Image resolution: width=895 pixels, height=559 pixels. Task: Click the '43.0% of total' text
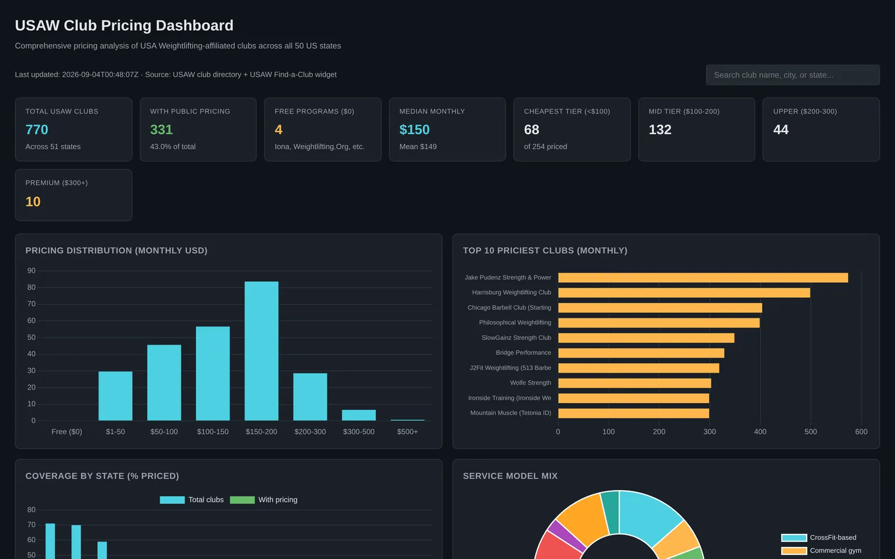click(x=173, y=146)
